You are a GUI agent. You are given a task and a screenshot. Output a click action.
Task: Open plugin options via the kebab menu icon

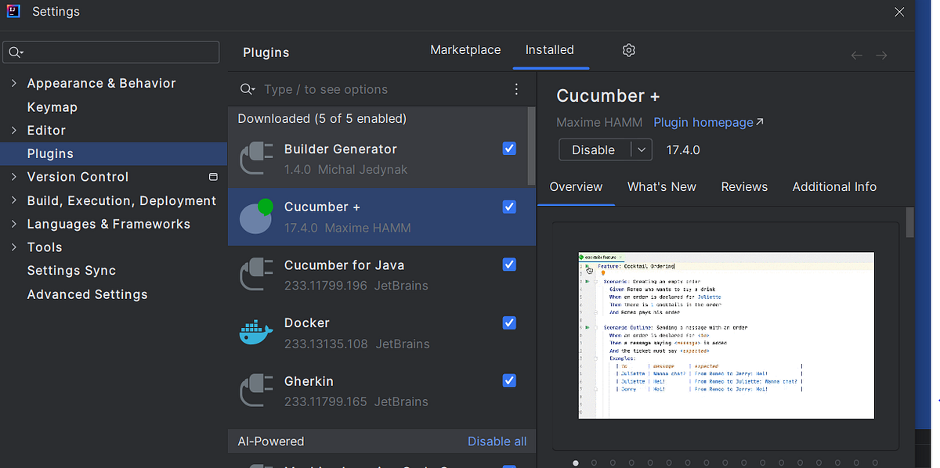pyautogui.click(x=516, y=89)
